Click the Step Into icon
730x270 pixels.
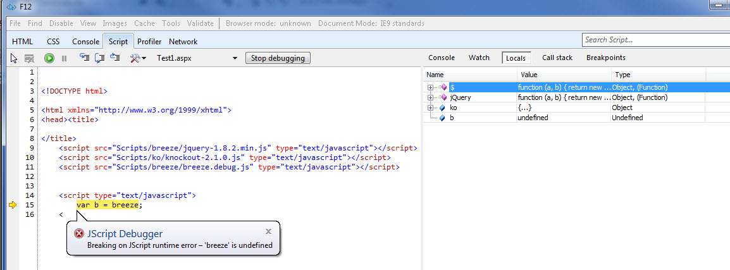pos(84,58)
